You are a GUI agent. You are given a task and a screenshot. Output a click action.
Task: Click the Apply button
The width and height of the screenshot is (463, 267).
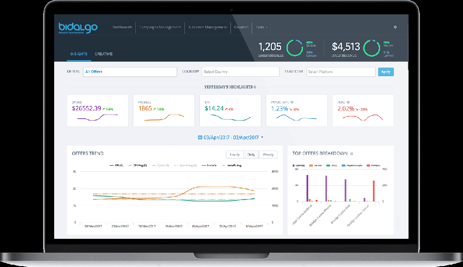386,72
